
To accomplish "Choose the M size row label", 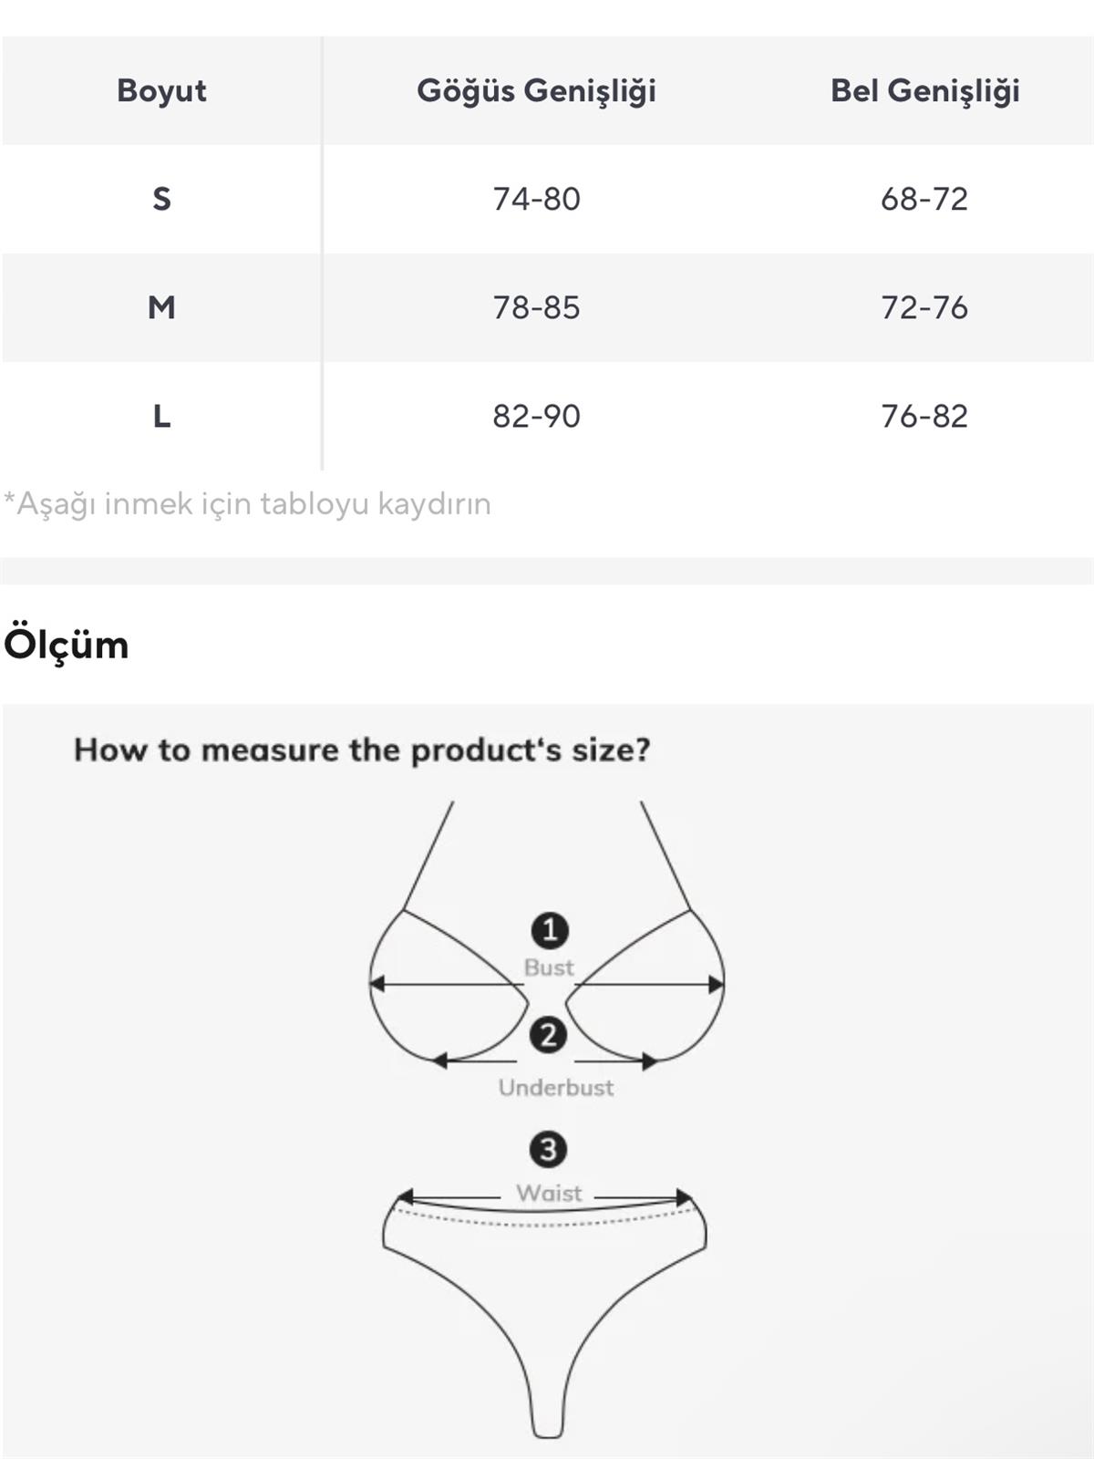I will (161, 307).
